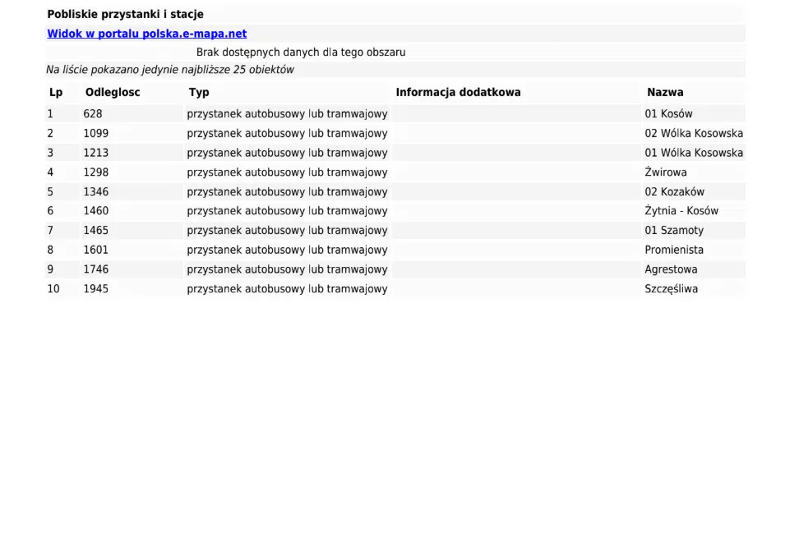
Task: Click the distance value 628
Action: point(93,114)
